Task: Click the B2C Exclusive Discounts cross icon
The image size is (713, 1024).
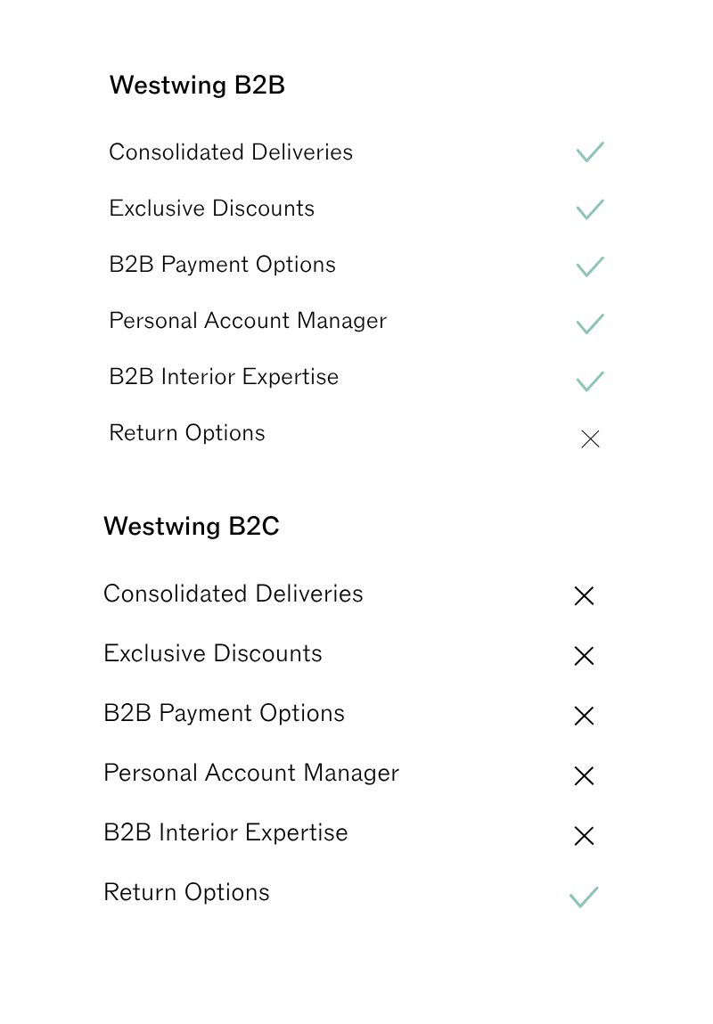Action: point(584,656)
